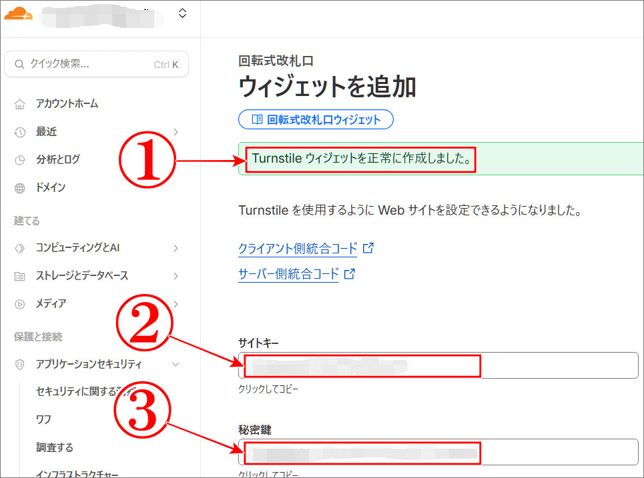Screen dimensions: 644x478
Task: Select the home icon beside アカウントホーム
Action: pyautogui.click(x=20, y=103)
